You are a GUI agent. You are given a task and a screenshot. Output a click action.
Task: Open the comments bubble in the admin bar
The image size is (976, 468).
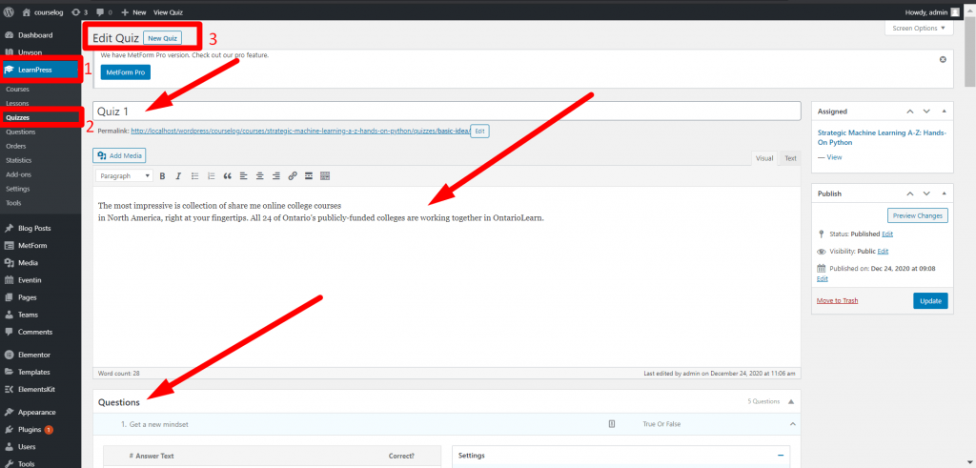point(104,11)
